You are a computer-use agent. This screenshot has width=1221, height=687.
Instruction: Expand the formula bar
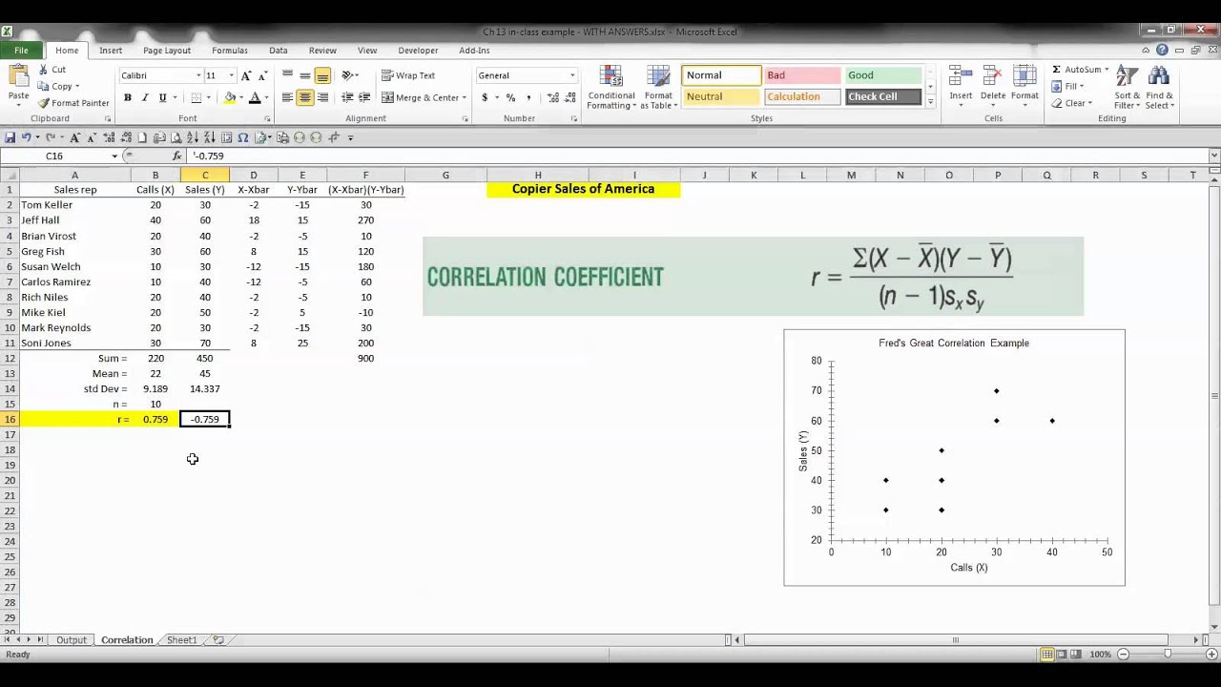click(1214, 156)
